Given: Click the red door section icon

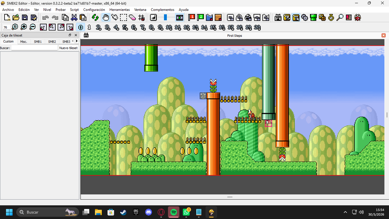Looking at the screenshot, I should (x=349, y=18).
